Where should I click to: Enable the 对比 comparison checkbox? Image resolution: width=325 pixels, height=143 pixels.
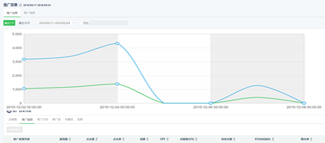click(81, 23)
